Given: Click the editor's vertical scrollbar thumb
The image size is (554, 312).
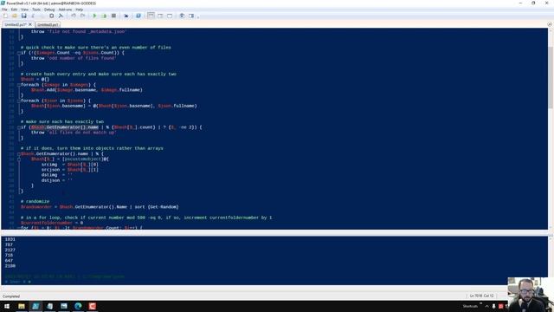Looking at the screenshot, I should coord(551,76).
